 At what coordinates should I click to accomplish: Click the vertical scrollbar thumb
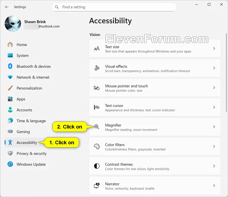coord(226,72)
